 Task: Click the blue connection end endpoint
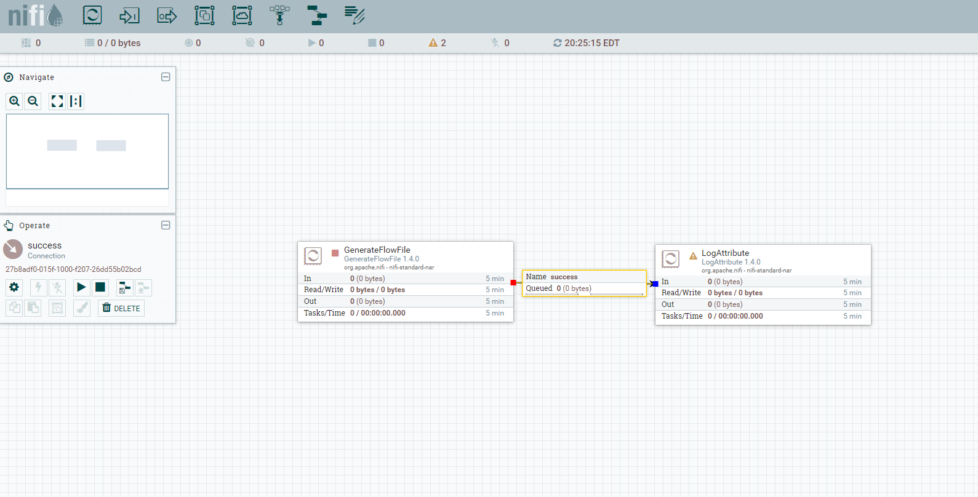coord(655,284)
